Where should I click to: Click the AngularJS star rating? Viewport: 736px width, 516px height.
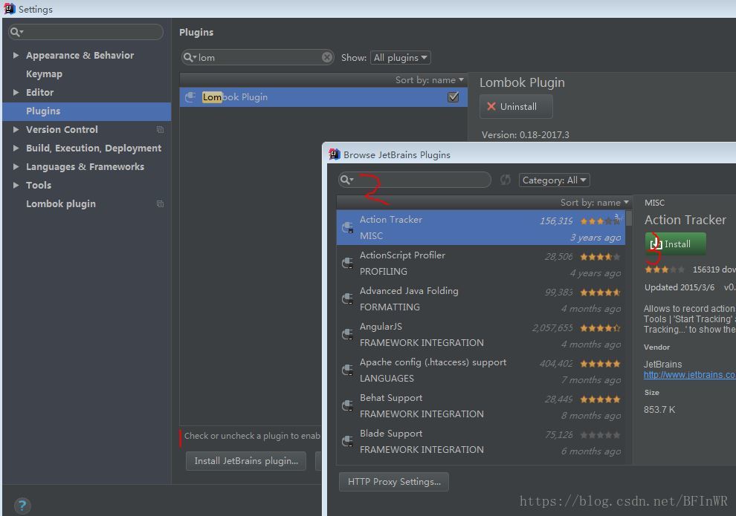tap(600, 328)
